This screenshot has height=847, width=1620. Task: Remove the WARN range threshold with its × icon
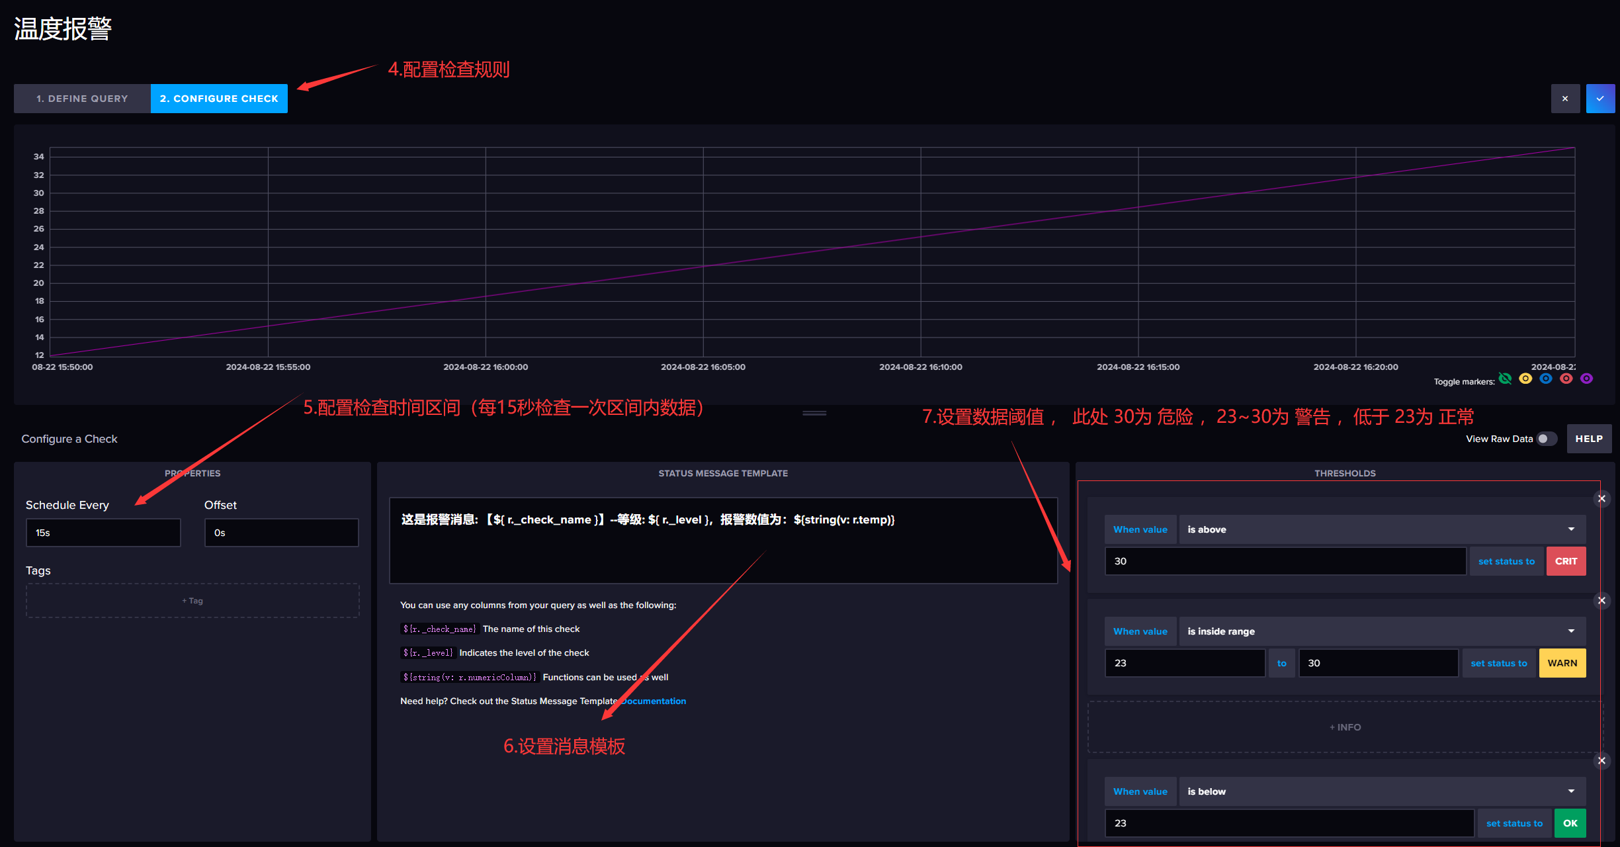1601,600
